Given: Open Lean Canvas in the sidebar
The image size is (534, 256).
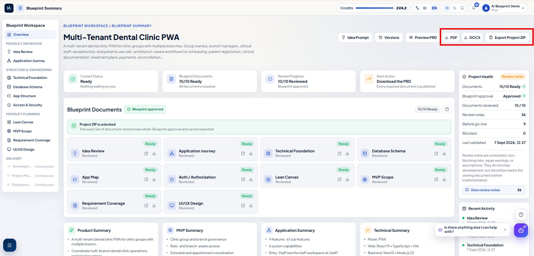Looking at the screenshot, I should pos(30,122).
